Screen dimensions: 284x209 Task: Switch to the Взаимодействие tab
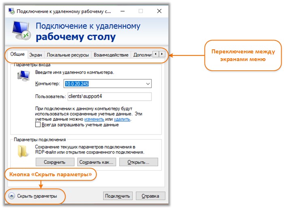click(111, 55)
